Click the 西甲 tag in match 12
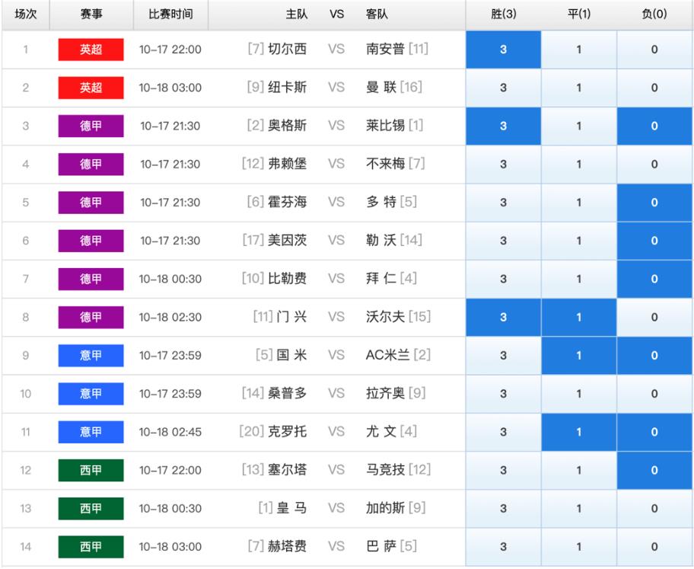 91,470
